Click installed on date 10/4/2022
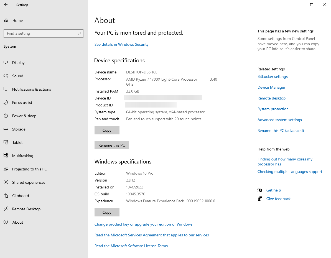Image resolution: width=331 pixels, height=258 pixels. pos(135,187)
